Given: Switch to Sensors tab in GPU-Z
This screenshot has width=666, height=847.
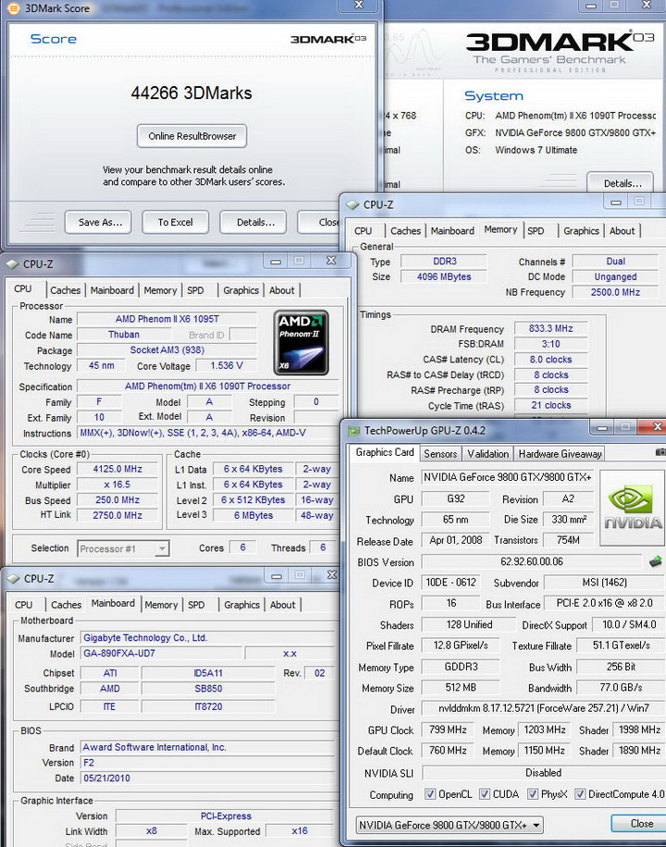Looking at the screenshot, I should [x=440, y=454].
